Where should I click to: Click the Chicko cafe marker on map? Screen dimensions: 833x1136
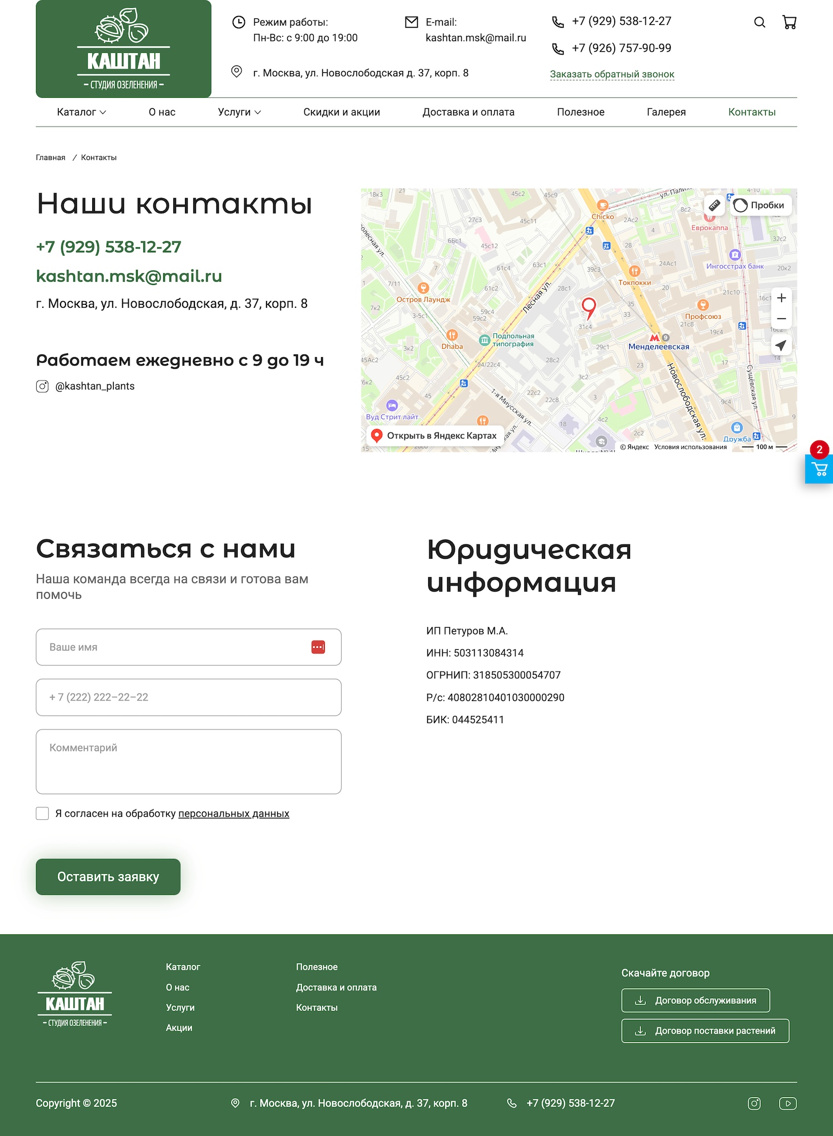[x=603, y=205]
